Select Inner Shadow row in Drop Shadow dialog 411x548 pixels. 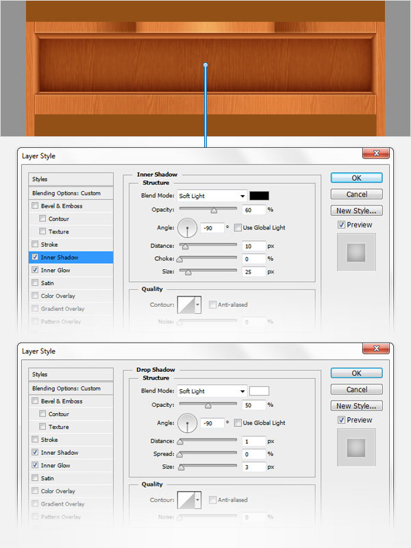[71, 452]
